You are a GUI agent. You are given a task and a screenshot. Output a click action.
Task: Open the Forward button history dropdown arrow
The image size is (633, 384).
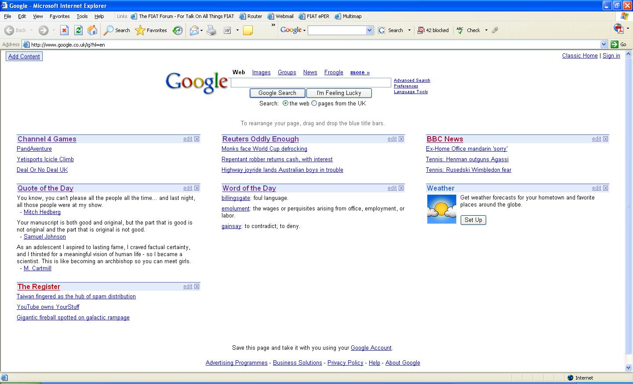[x=54, y=30]
